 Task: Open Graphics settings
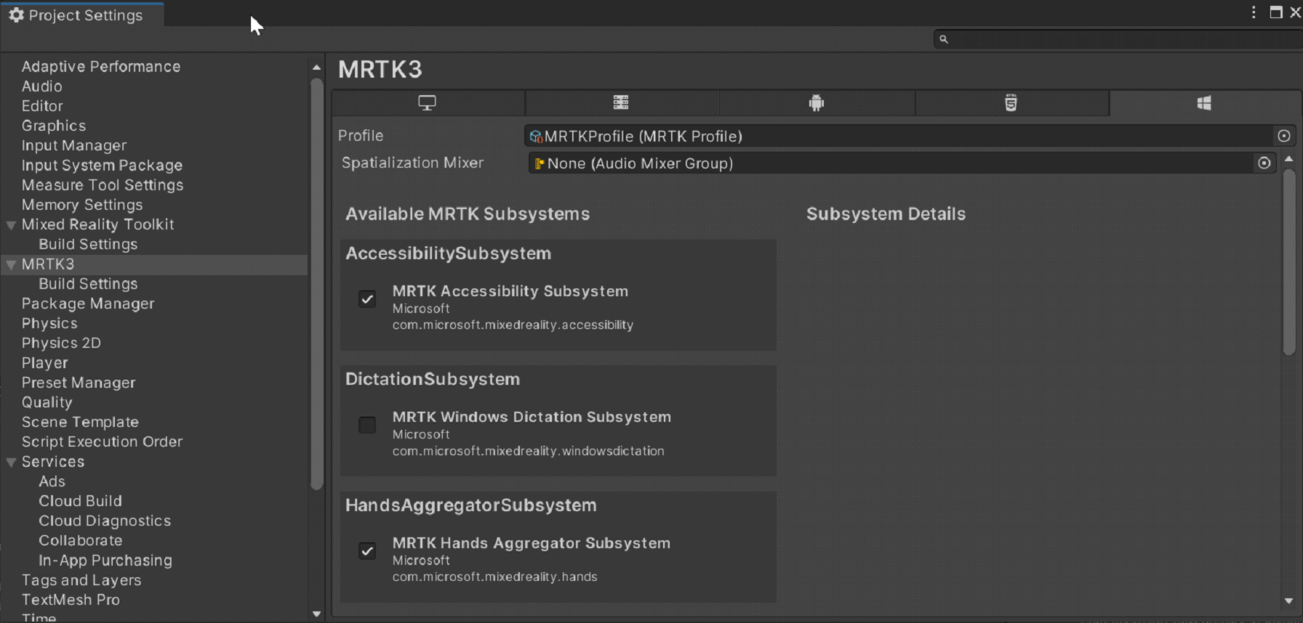tap(54, 126)
